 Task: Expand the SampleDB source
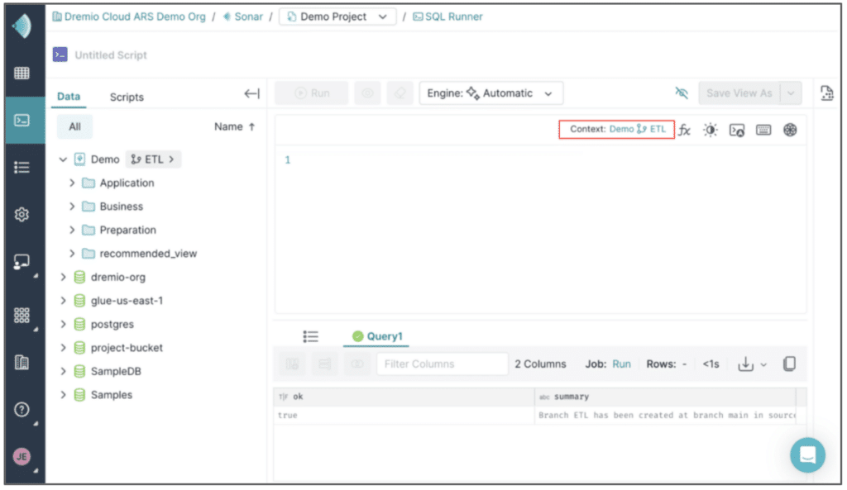(63, 371)
